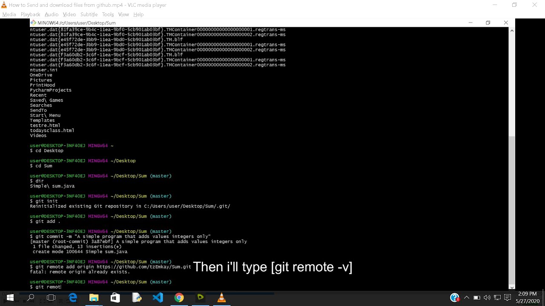This screenshot has height=306, width=545.
Task: Open the VLC Media menu
Action: pos(9,14)
